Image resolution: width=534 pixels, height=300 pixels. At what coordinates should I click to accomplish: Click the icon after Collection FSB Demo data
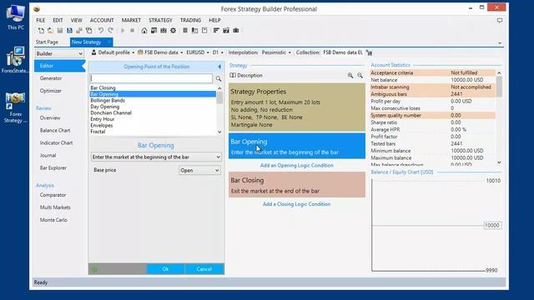(369, 52)
